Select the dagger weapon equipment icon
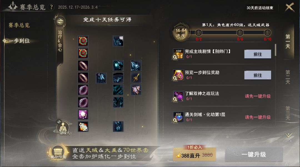 [x=136, y=78]
